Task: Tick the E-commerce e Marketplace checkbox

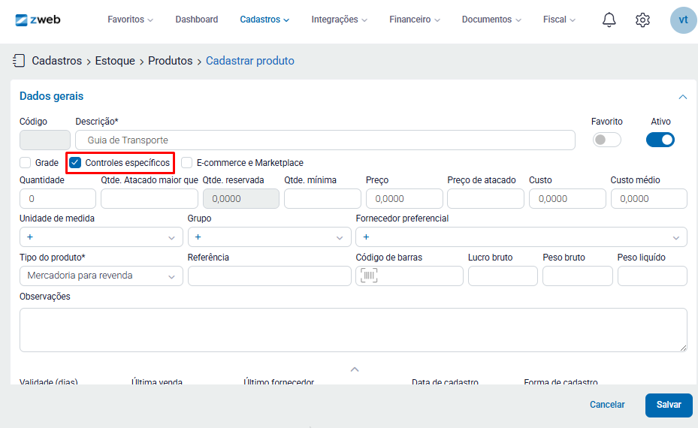Action: coord(187,163)
